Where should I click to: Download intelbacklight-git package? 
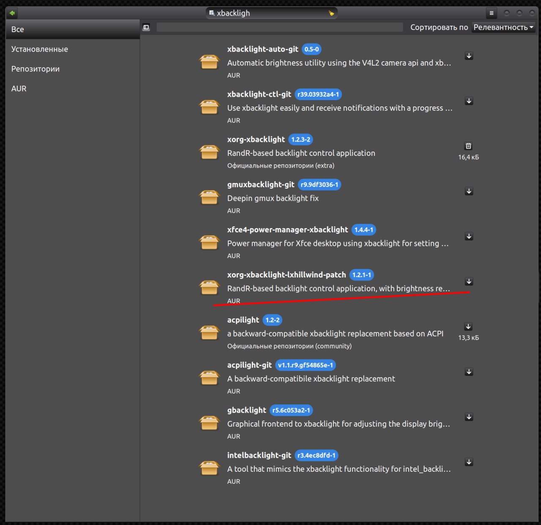469,462
